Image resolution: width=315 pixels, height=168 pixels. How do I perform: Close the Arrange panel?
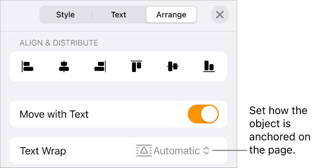coord(220,15)
